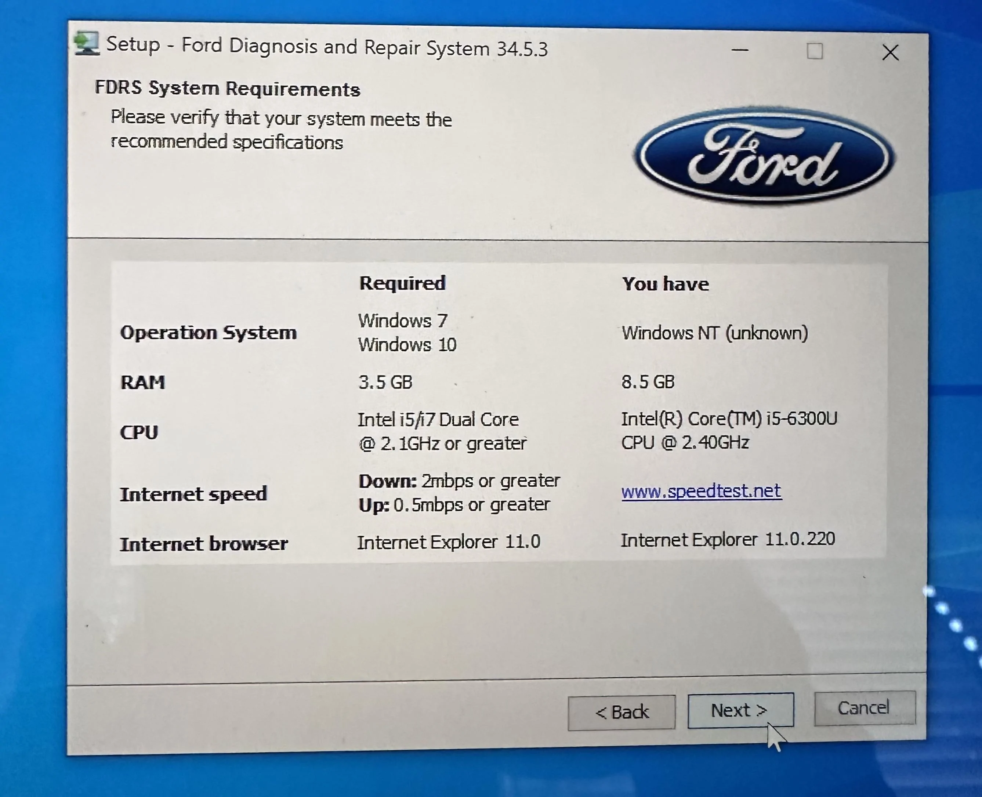The width and height of the screenshot is (982, 797).
Task: Click the Internet Explorer 11.0.220 value text
Action: [x=728, y=539]
